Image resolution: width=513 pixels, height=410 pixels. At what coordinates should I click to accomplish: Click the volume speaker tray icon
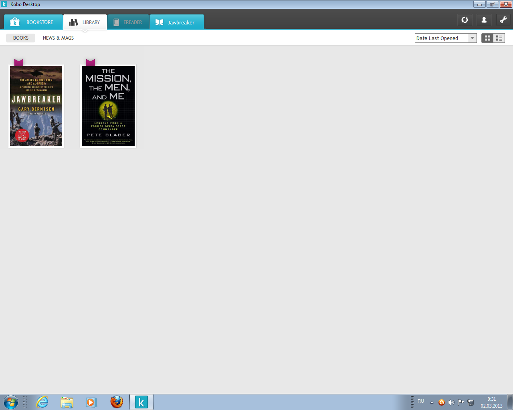point(451,402)
